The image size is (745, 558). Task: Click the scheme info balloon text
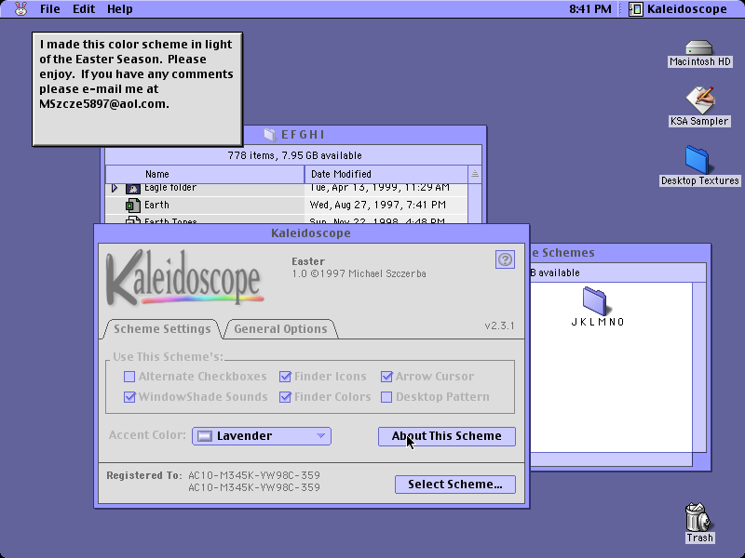(137, 74)
